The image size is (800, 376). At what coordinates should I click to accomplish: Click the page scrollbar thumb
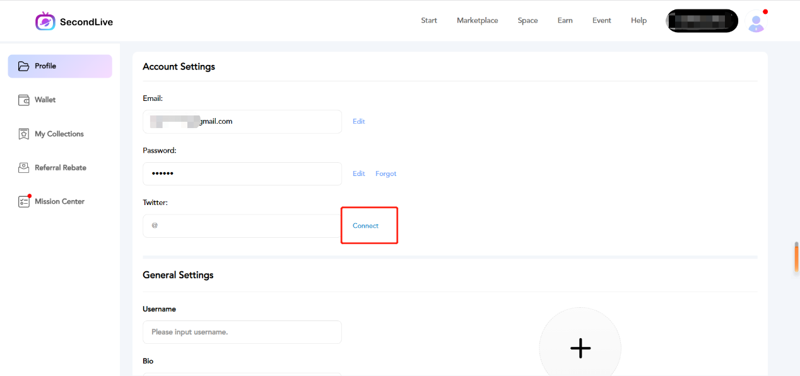[796, 257]
